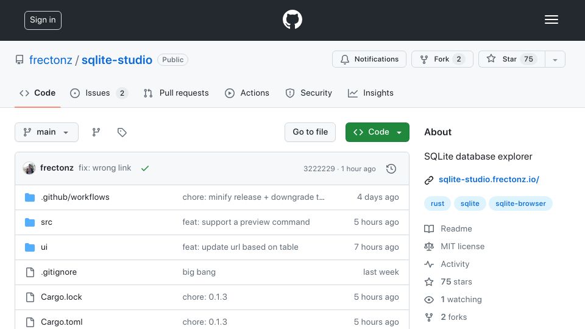Open 'feat: update url based on table' commit
Image resolution: width=585 pixels, height=329 pixels.
240,247
